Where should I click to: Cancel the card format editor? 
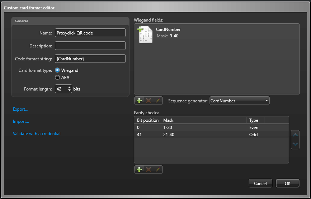260,183
